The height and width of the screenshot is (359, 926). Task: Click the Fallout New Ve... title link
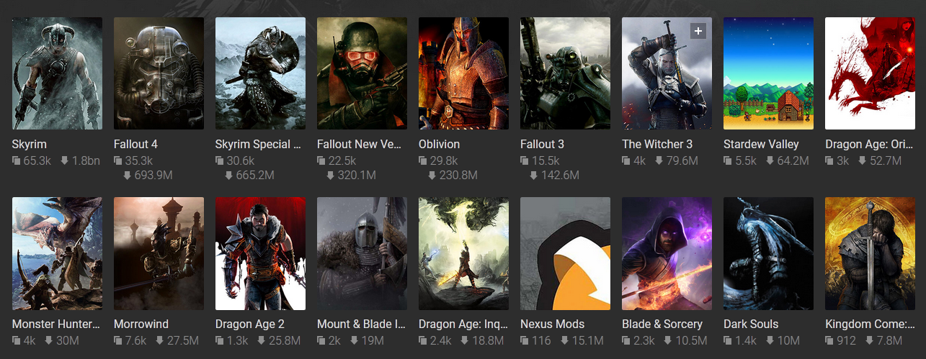point(359,145)
